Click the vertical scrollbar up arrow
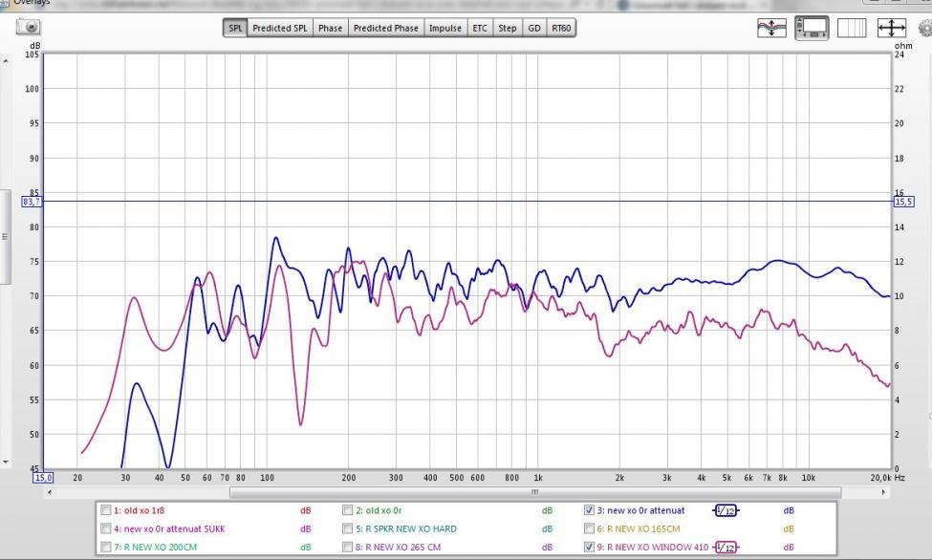The width and height of the screenshot is (932, 560). click(6, 60)
